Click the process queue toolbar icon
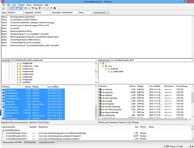 [x=29, y=8]
